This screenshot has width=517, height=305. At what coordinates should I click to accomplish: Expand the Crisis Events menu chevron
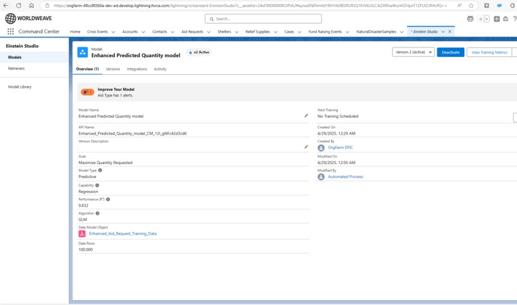[x=113, y=32]
